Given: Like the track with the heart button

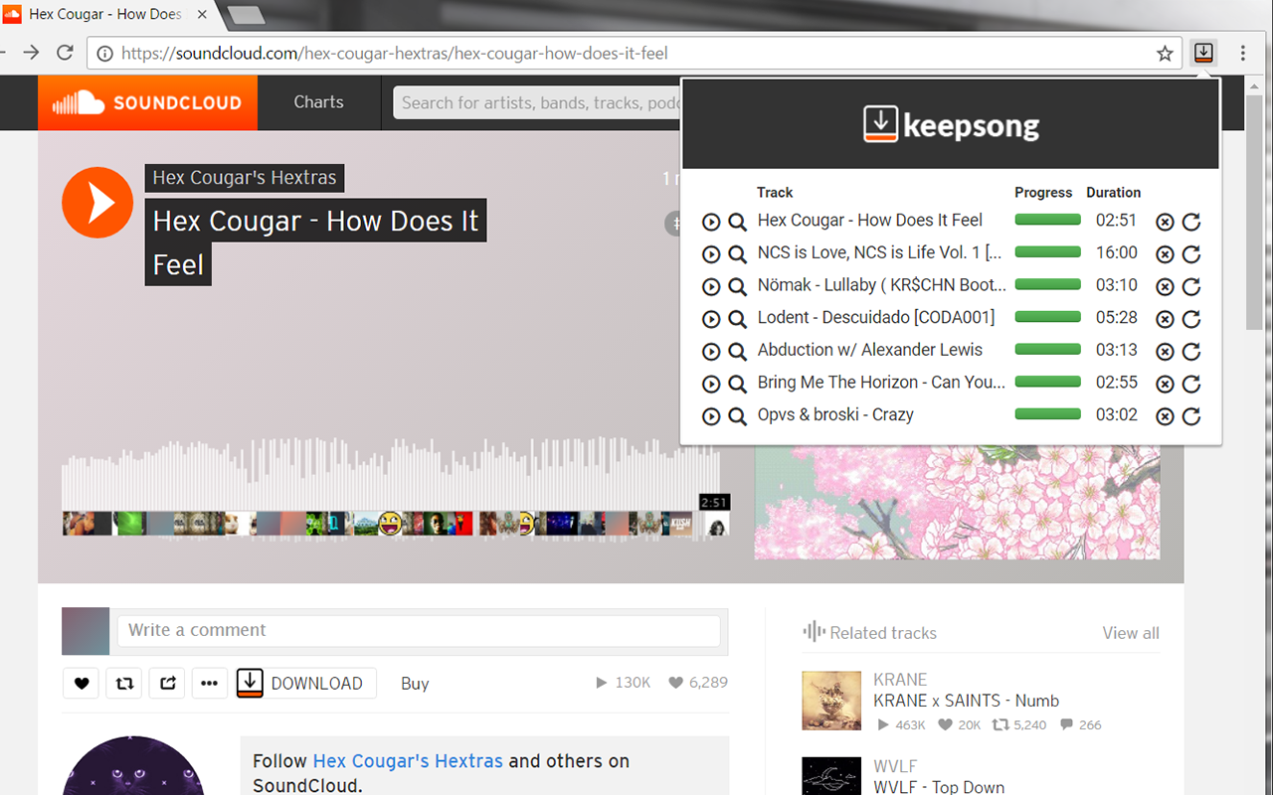Looking at the screenshot, I should pos(82,684).
